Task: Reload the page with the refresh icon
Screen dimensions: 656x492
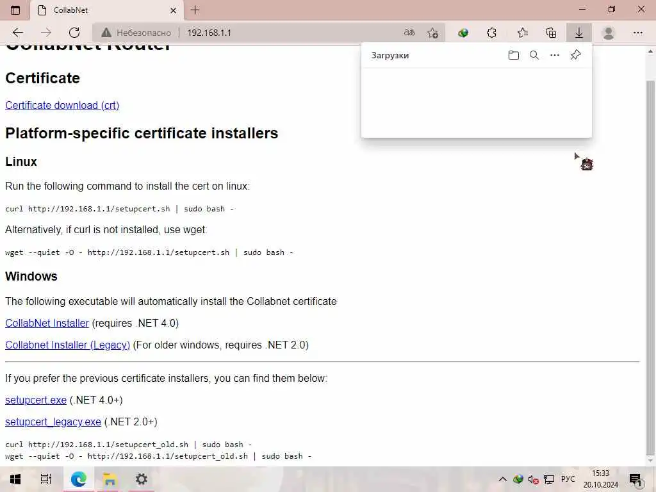Action: coord(74,33)
